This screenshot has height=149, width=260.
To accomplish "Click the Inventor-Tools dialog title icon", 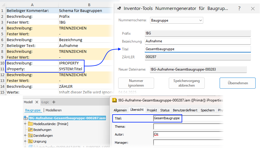I will [x=119, y=8].
